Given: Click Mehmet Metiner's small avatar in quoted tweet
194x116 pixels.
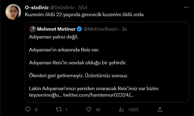Looking at the screenshot, I should [32, 29].
